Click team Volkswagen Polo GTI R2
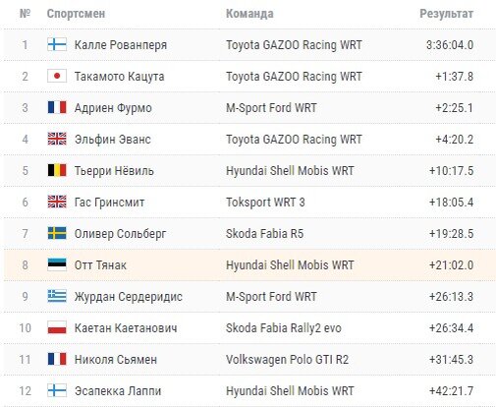496x407 pixels. (287, 360)
